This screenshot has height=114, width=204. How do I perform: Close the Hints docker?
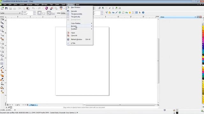[200, 17]
